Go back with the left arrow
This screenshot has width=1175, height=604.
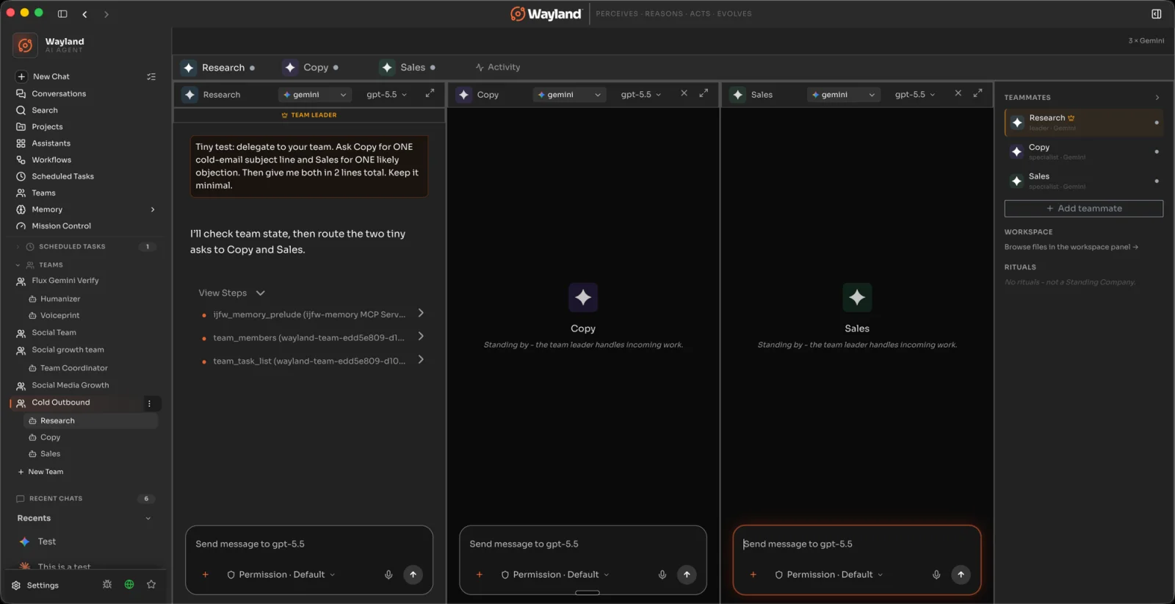[84, 14]
